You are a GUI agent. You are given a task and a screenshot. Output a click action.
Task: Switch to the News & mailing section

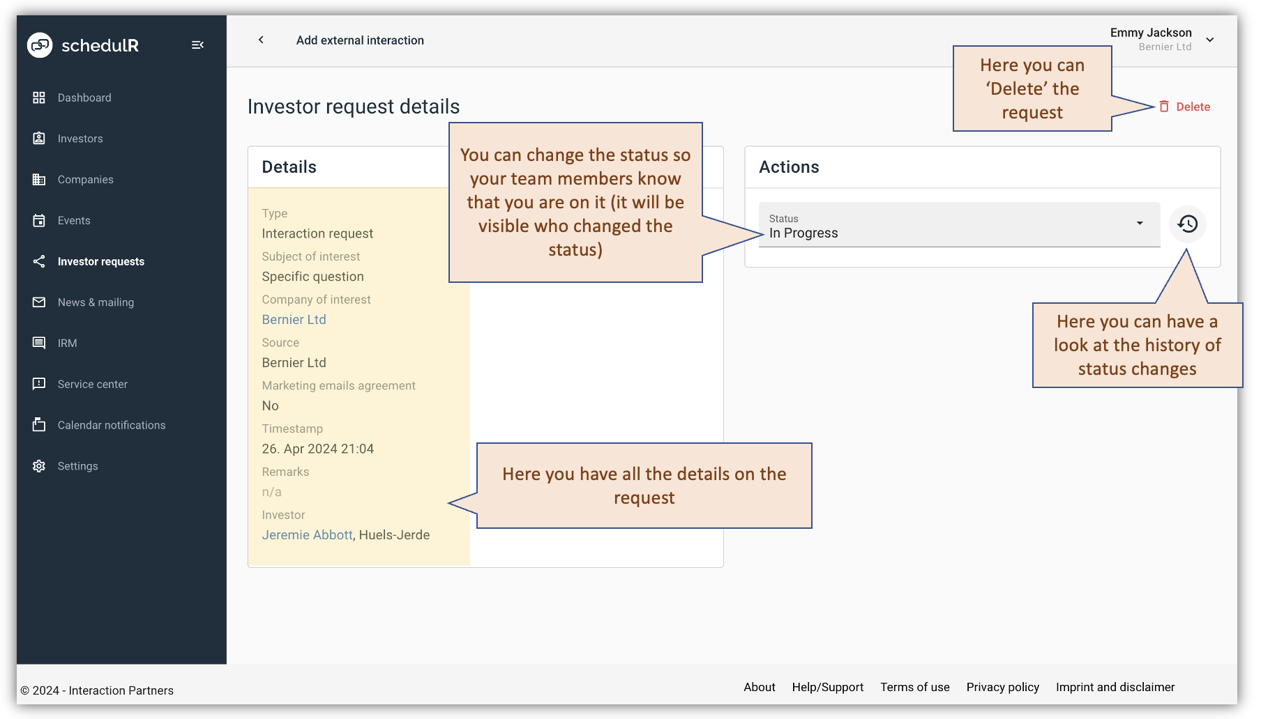[x=96, y=302]
